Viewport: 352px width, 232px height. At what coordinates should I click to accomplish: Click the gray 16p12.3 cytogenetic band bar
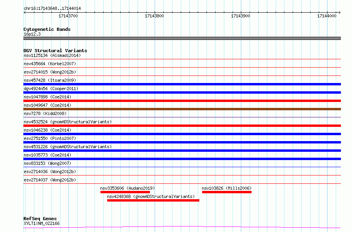click(182, 38)
